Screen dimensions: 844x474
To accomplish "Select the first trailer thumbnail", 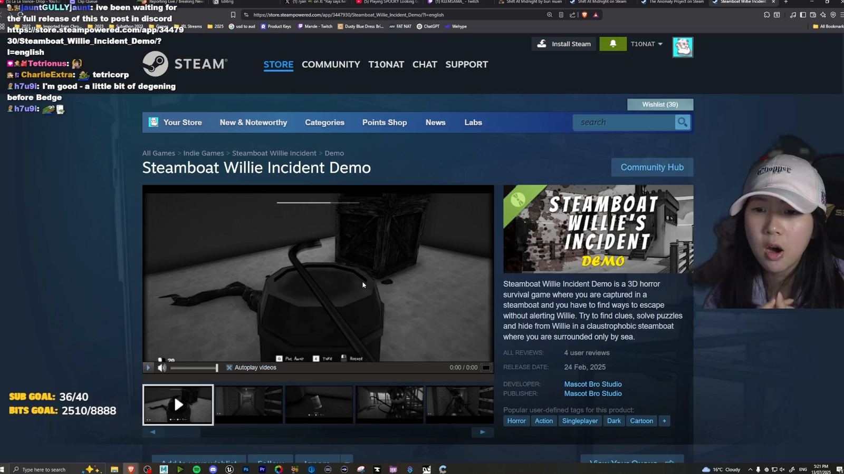I will tap(178, 404).
